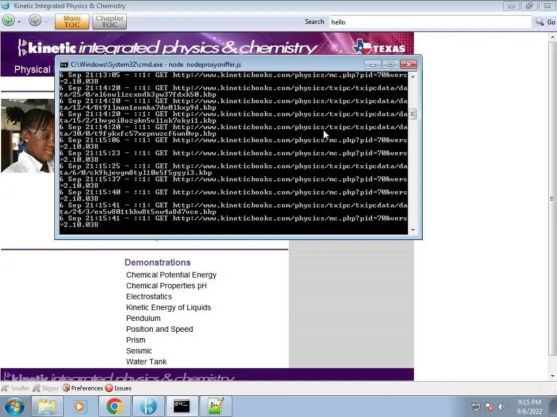The image size is (557, 417).
Task: Select the Bigger text size icon
Action: 46,388
